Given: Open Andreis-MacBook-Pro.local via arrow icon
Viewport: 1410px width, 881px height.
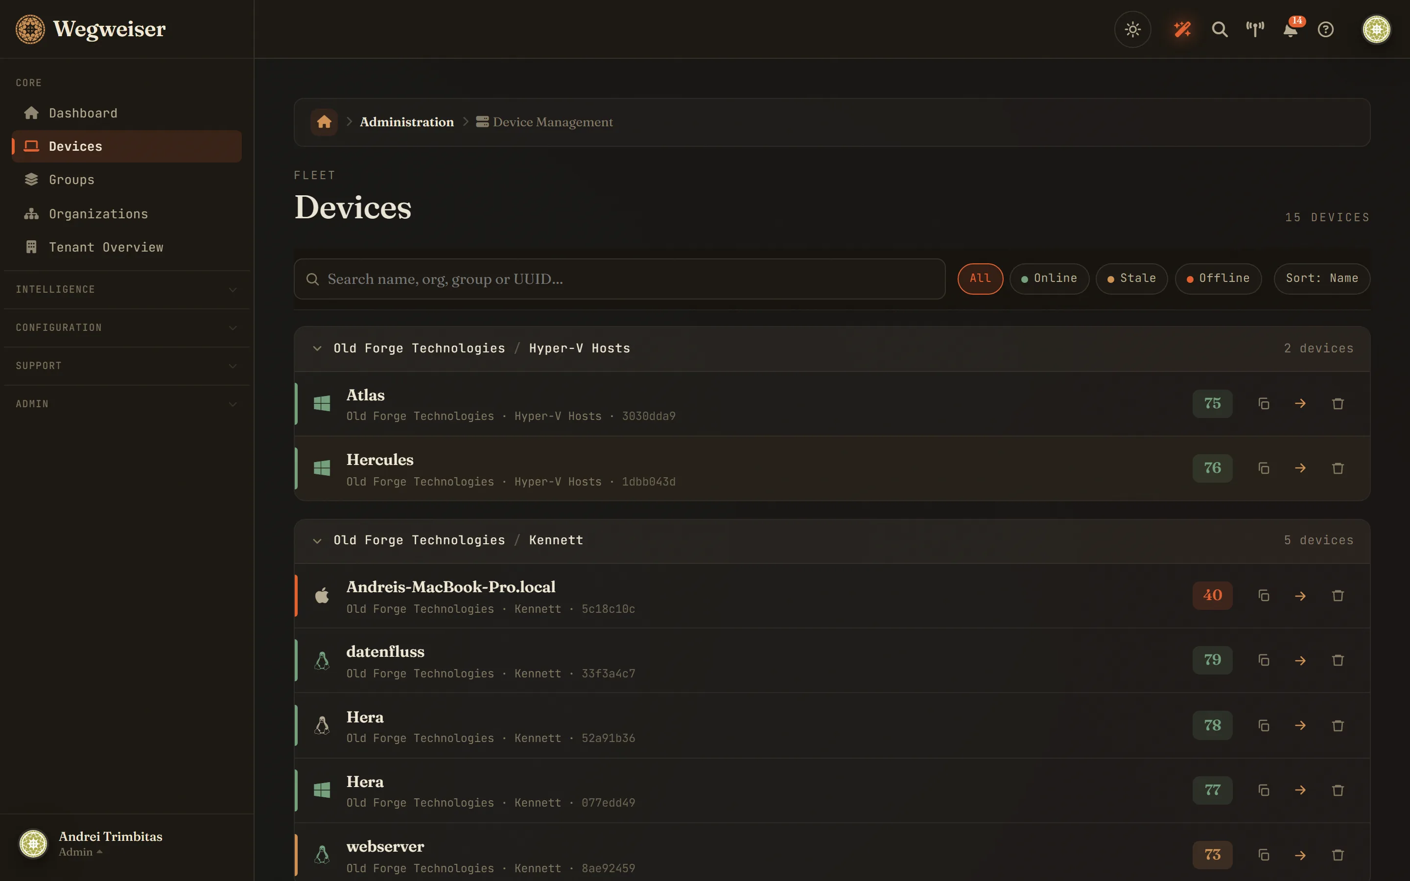Looking at the screenshot, I should [1300, 596].
